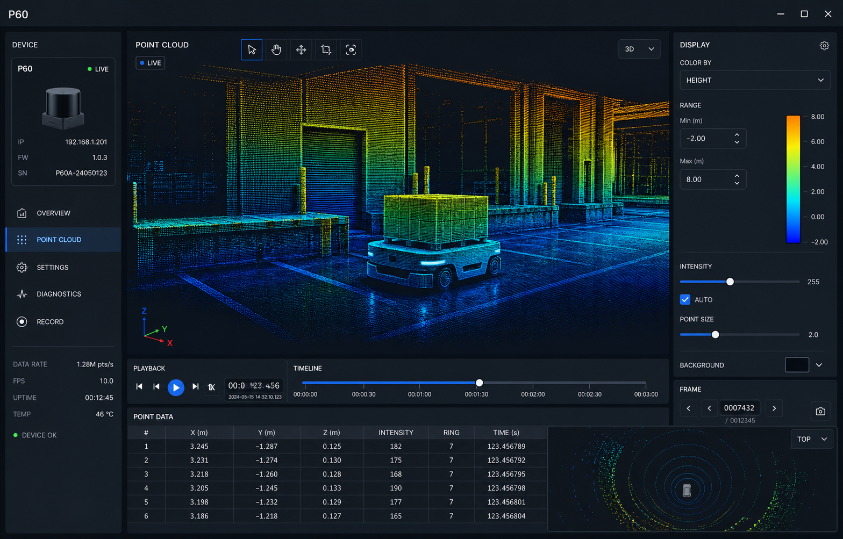843x539 pixels.
Task: Open Display panel gear settings
Action: 824,46
